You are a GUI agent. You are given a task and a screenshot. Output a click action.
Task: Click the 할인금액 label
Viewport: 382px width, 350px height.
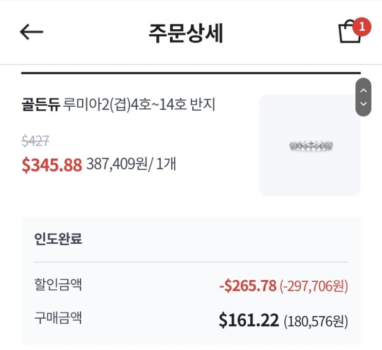[x=58, y=285]
